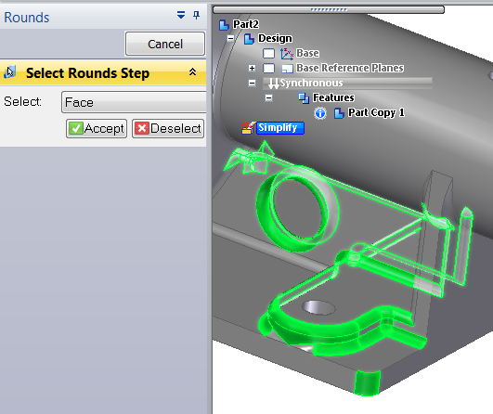Open the Rounds panel options menu arrow
Image resolution: width=493 pixels, height=414 pixels.
tap(181, 15)
